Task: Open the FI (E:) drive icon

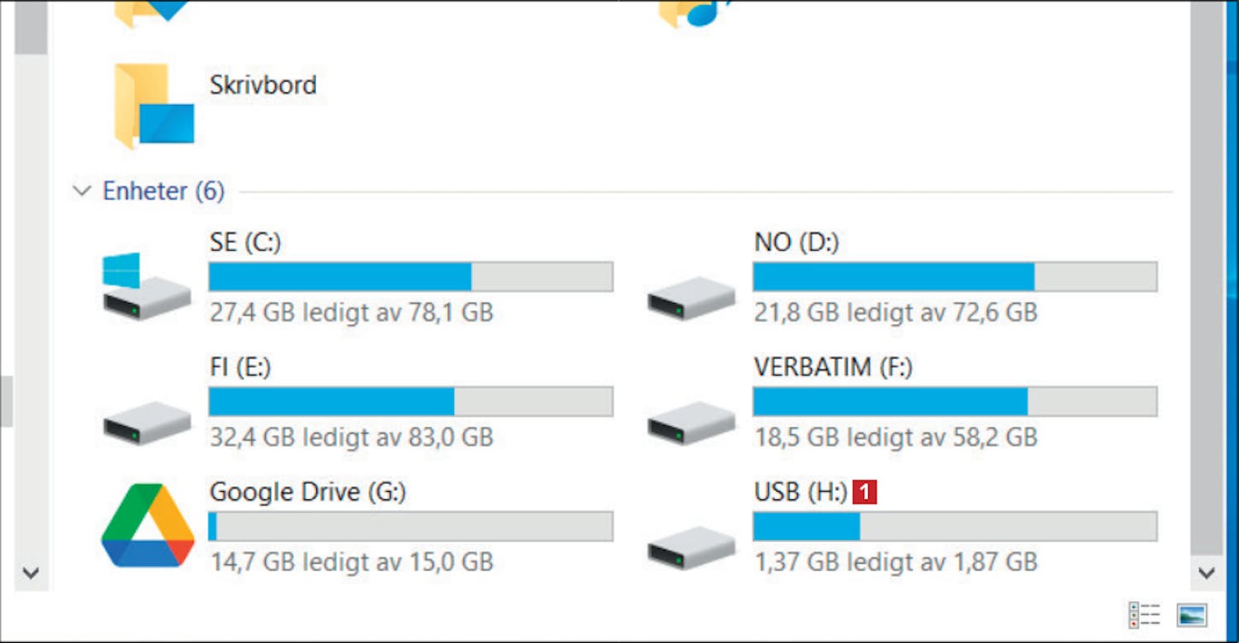Action: [x=145, y=423]
